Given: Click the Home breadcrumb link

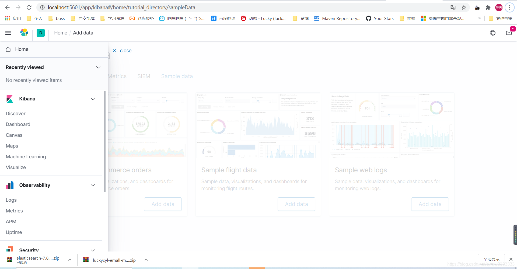Looking at the screenshot, I should 61,33.
